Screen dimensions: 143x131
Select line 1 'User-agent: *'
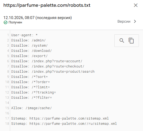click(x=24, y=35)
